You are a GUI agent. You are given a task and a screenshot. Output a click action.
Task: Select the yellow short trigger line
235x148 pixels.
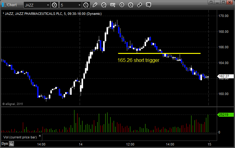(159, 53)
